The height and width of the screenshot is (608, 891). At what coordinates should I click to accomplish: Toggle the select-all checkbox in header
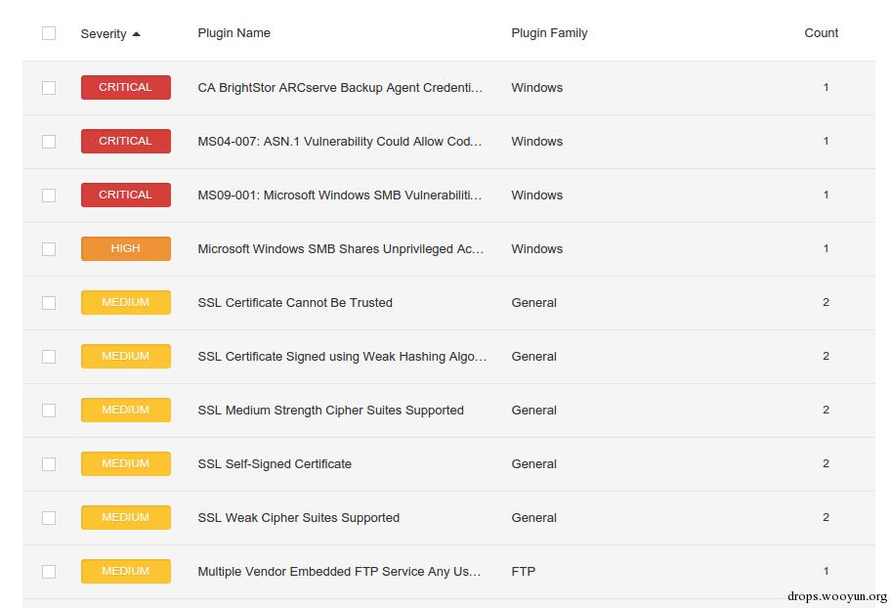pyautogui.click(x=49, y=33)
